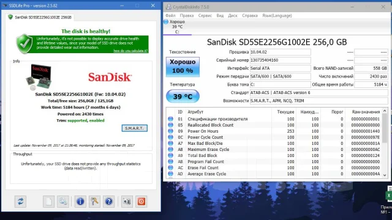392x220 pixels.
Task: Click the 2430 раз power-on count value
Action: click(x=371, y=76)
